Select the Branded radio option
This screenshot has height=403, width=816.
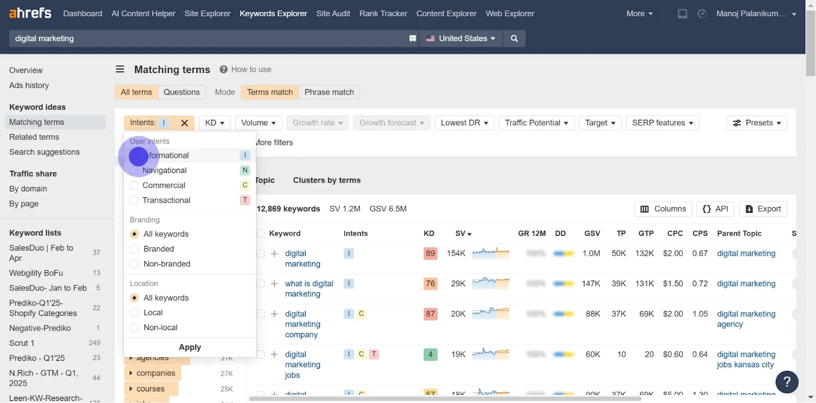pos(135,249)
